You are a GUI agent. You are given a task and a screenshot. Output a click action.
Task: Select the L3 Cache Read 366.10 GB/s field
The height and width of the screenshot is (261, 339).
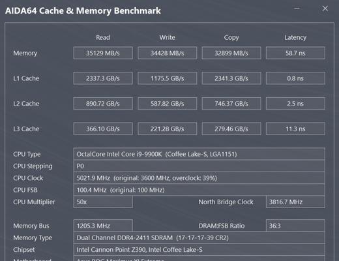coord(103,129)
